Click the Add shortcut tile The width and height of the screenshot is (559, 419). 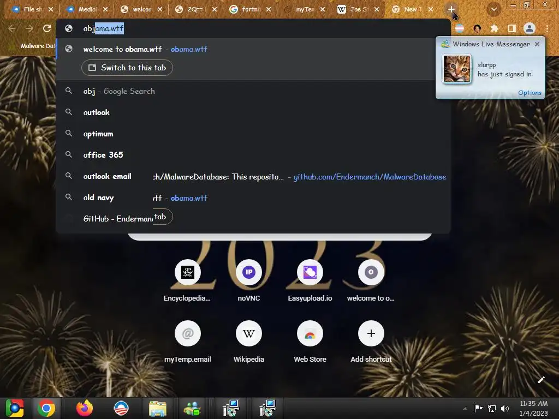[x=371, y=342]
